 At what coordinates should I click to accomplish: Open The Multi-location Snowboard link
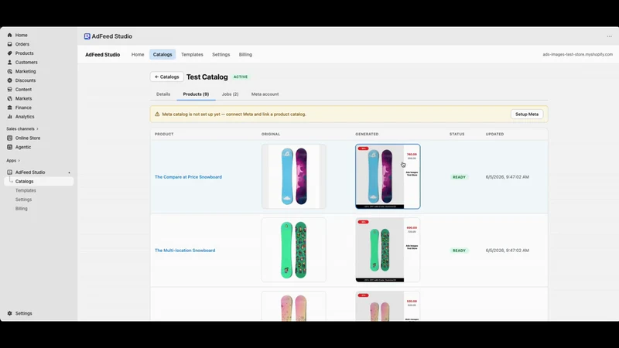pyautogui.click(x=185, y=251)
